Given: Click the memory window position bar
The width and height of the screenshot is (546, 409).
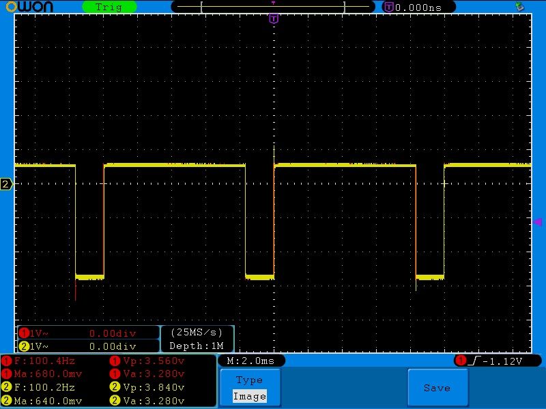Looking at the screenshot, I should tap(273, 7).
